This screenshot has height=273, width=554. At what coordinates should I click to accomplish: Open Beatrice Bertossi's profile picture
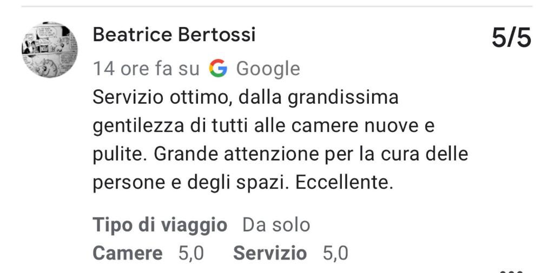49,50
